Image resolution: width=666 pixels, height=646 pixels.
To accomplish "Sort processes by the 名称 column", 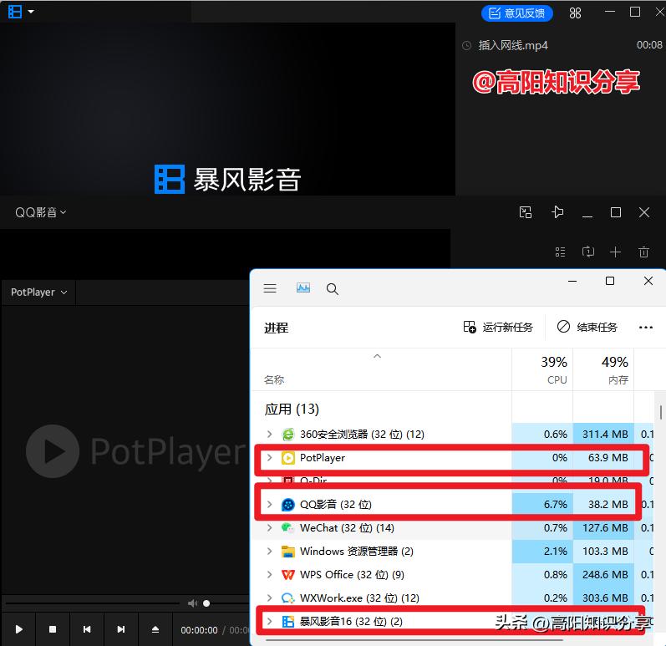I will click(274, 379).
